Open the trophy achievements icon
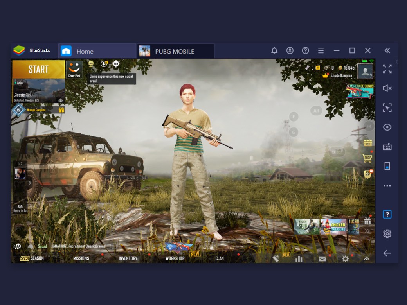The image size is (407, 305). click(91, 63)
